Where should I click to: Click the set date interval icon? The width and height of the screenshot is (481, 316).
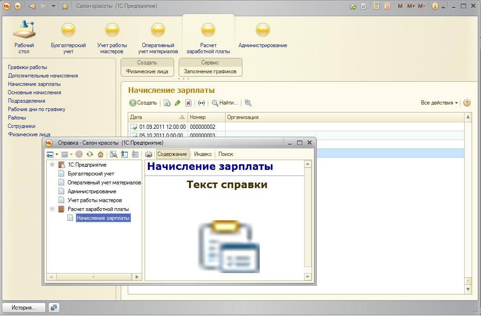201,103
